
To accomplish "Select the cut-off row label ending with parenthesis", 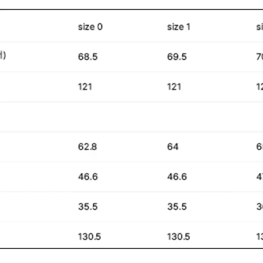I will pyautogui.click(x=3, y=55).
